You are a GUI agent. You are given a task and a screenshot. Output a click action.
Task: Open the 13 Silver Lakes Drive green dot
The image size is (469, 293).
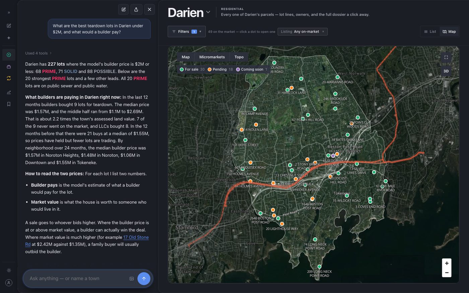[x=357, y=164]
